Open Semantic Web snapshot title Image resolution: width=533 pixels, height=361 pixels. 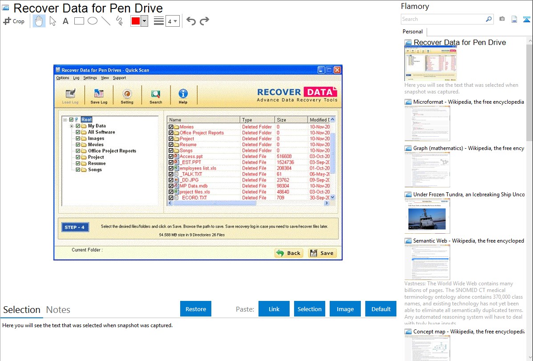coord(468,241)
